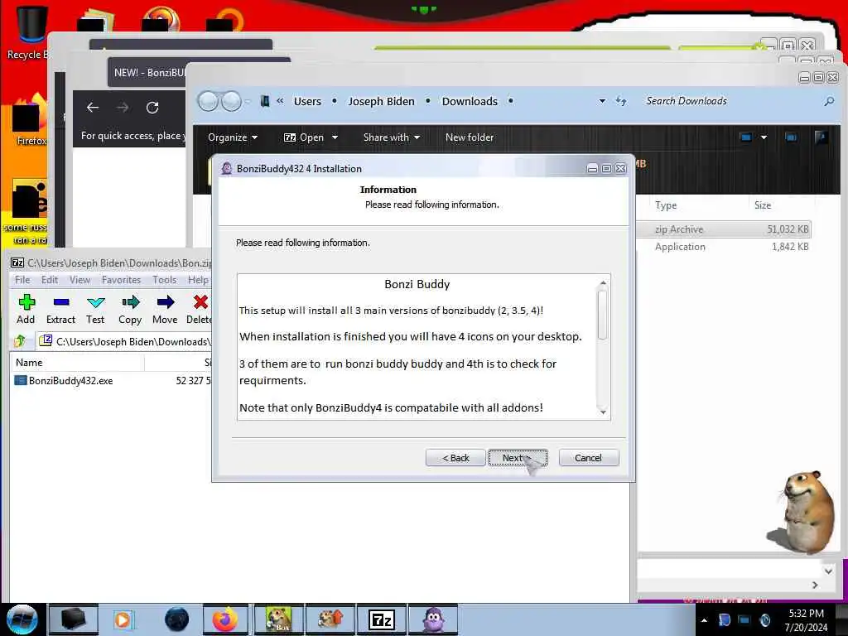The height and width of the screenshot is (636, 848).
Task: Toggle the preview pane icon in Explorer
Action: pos(791,137)
